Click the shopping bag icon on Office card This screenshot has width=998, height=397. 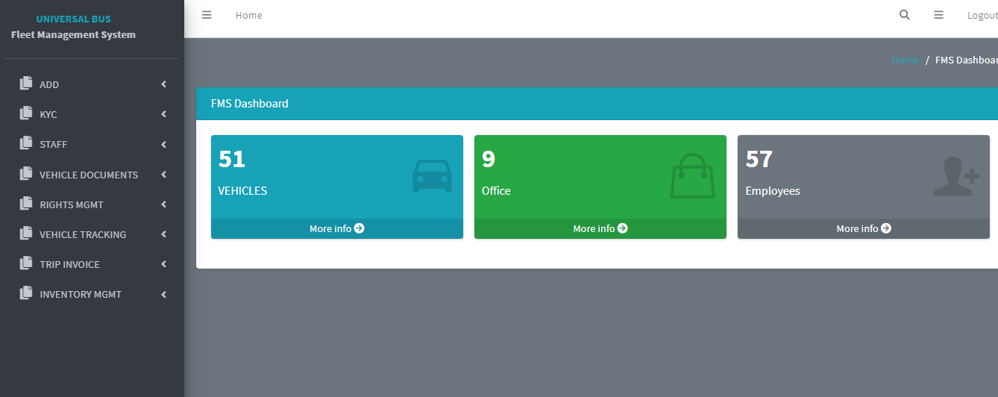click(x=692, y=176)
